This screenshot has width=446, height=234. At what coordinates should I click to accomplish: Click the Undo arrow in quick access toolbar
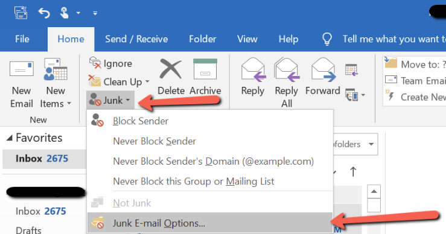44,13
